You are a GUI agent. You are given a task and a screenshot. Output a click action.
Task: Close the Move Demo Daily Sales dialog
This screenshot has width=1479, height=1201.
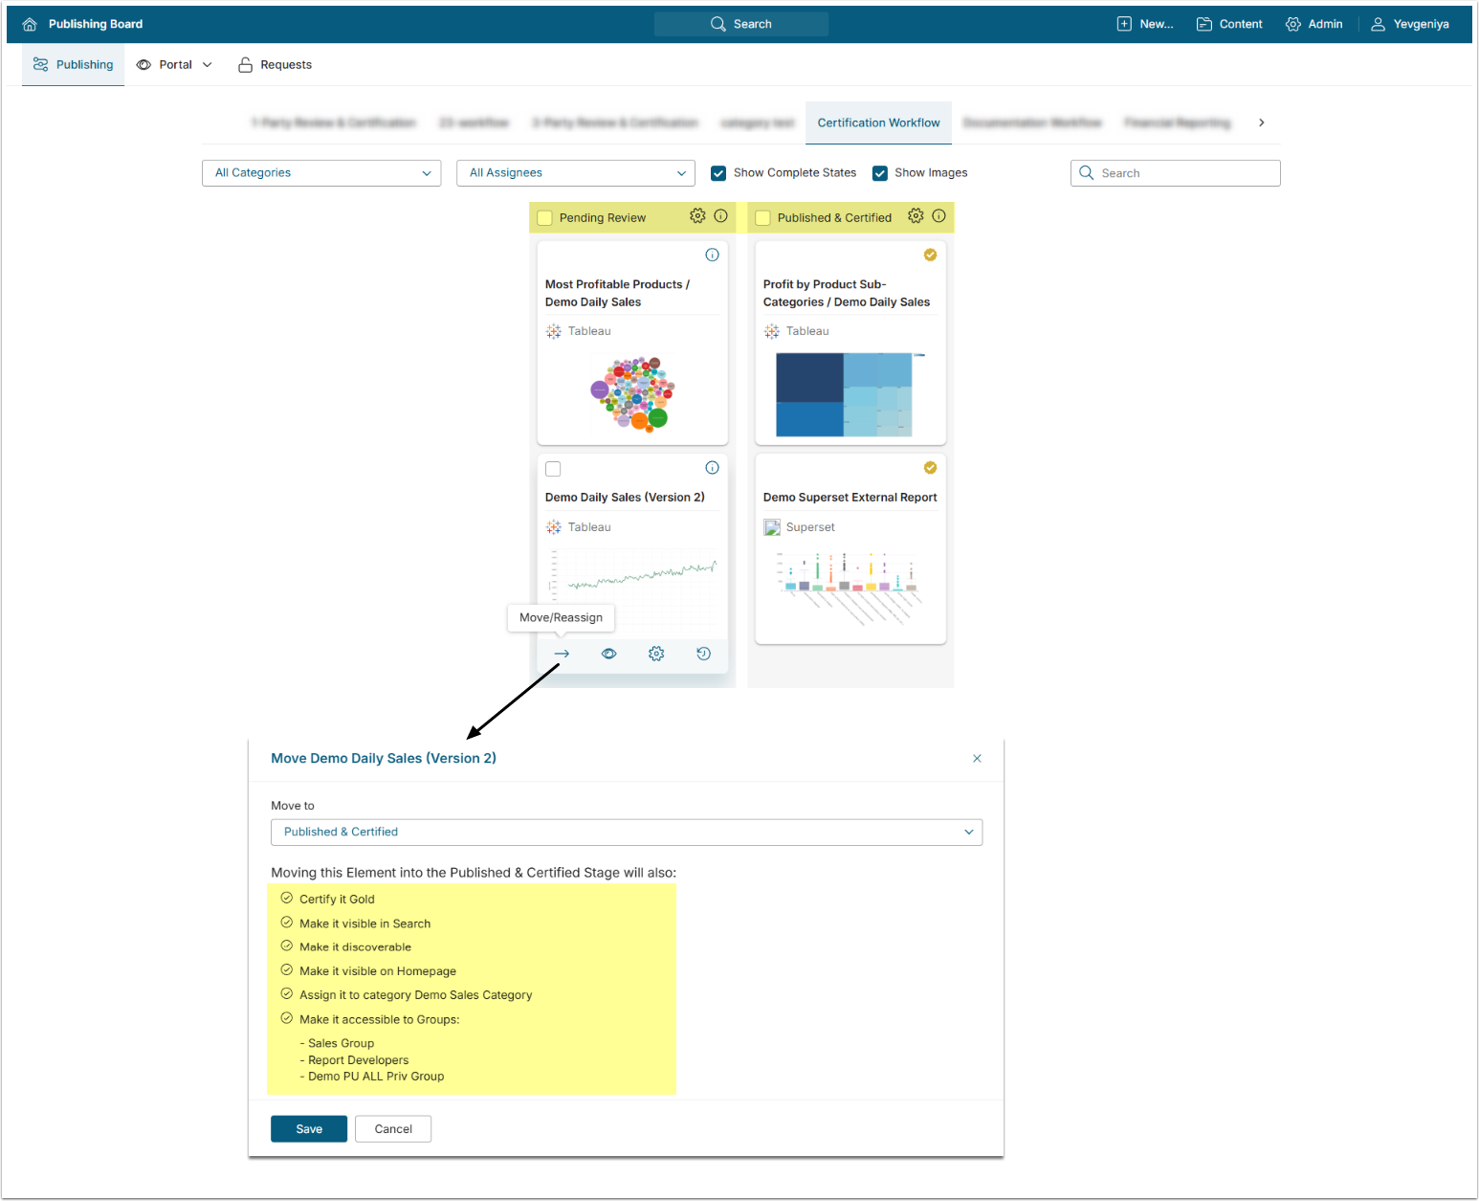(977, 758)
